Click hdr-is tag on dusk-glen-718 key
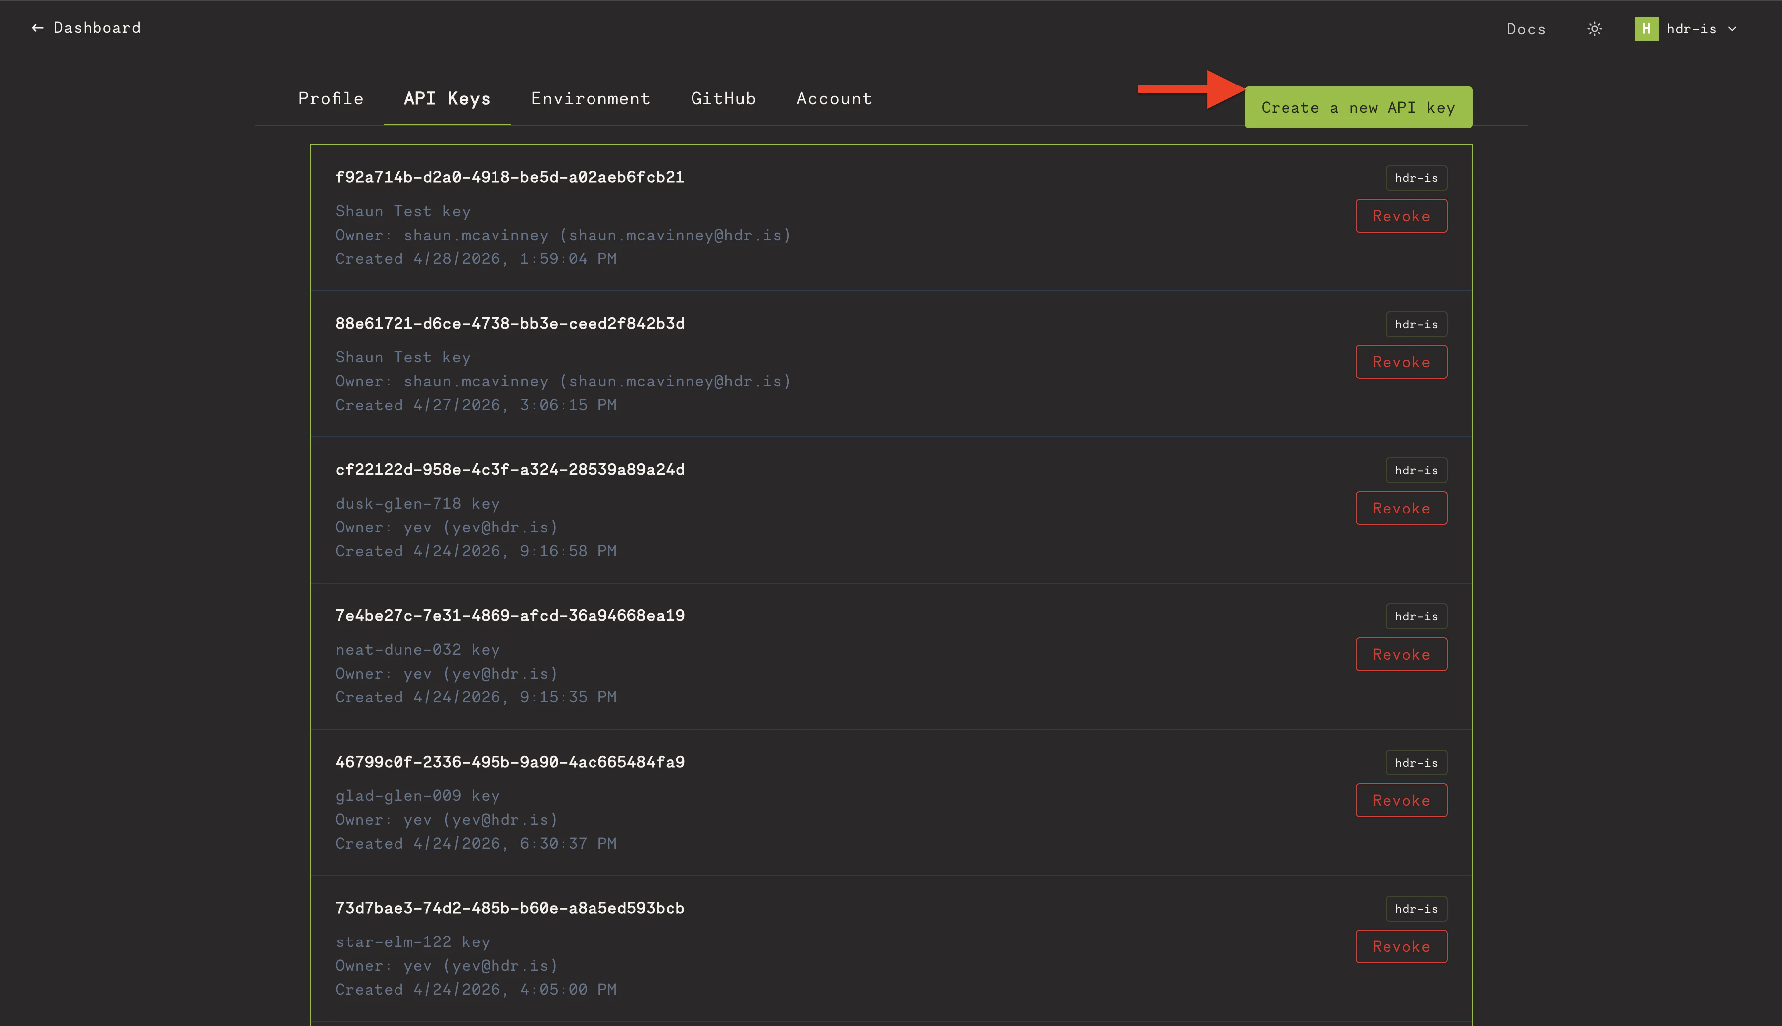The width and height of the screenshot is (1782, 1026). click(x=1416, y=470)
